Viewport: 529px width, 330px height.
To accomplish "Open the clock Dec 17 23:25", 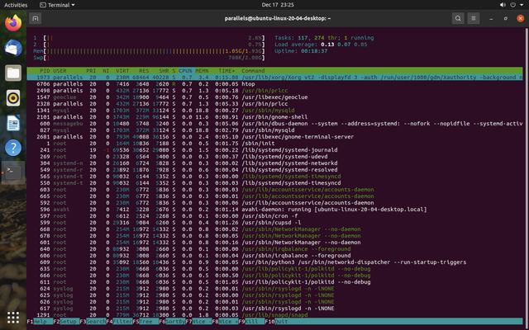I will (x=278, y=5).
